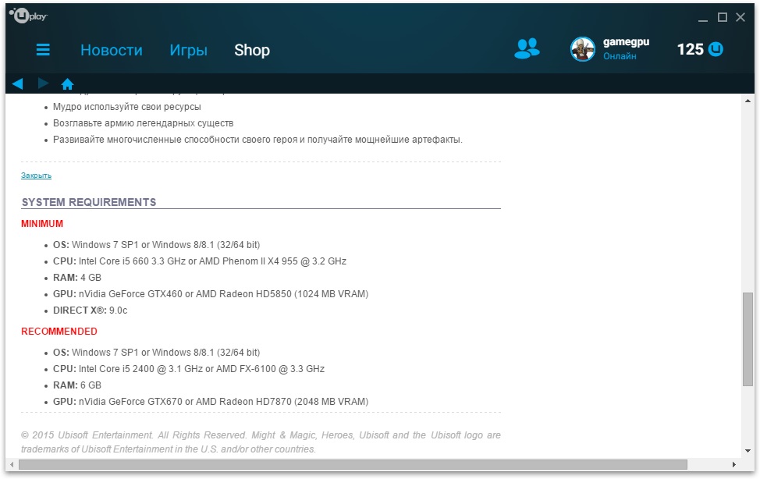Click the gamegpu profile avatar
The height and width of the screenshot is (479, 760).
(583, 49)
